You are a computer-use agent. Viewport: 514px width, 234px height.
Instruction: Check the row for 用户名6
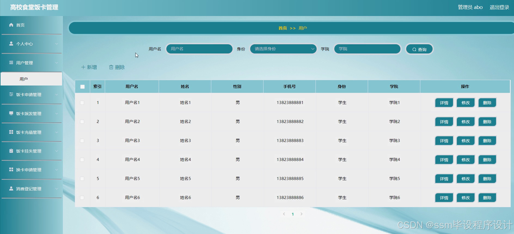pos(82,198)
